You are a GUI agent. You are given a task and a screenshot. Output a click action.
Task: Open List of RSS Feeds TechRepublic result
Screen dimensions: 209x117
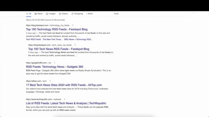[x=66, y=103]
